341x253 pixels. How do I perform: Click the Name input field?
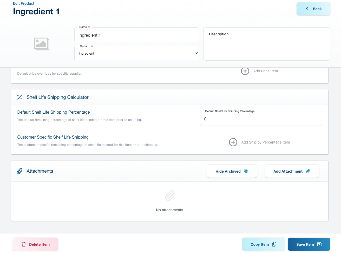point(137,35)
